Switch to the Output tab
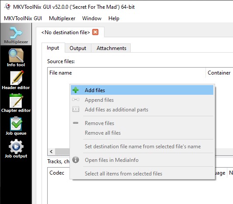 tap(78, 48)
